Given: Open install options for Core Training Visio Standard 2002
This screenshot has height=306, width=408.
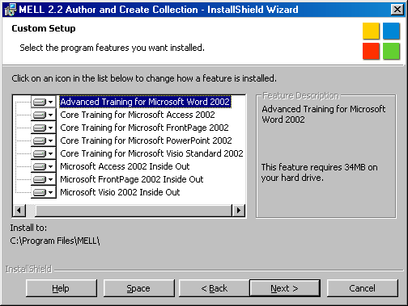Looking at the screenshot, I should pyautogui.click(x=44, y=153).
